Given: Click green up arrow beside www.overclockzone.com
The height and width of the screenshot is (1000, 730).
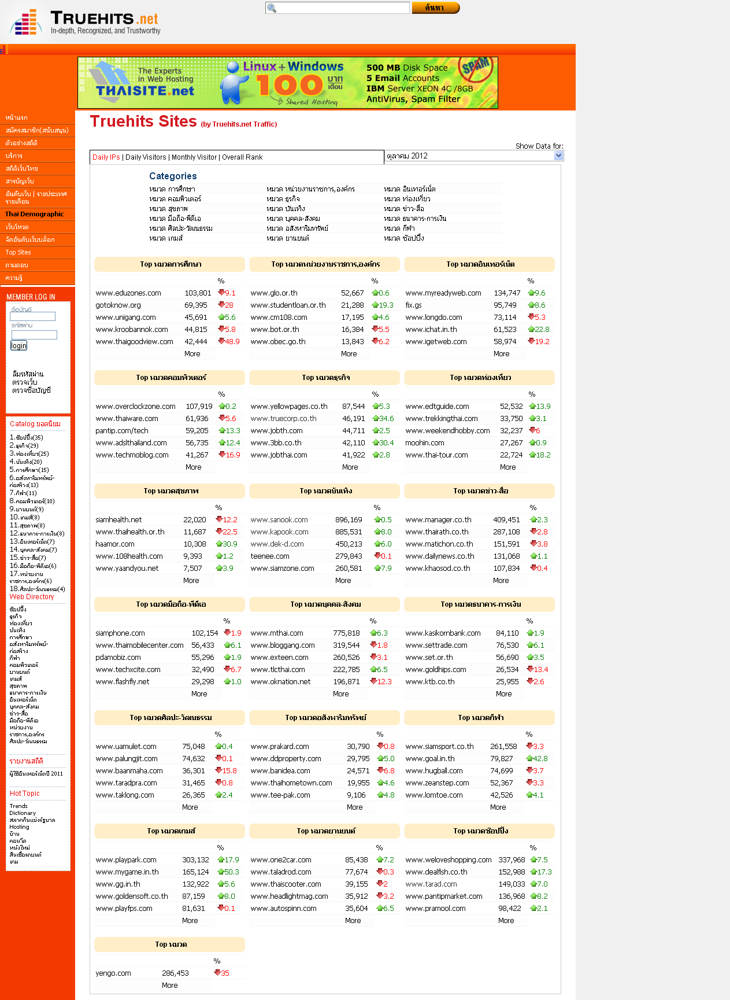Looking at the screenshot, I should [223, 406].
